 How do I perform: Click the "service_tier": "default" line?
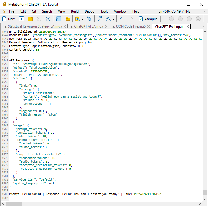coord(34,180)
